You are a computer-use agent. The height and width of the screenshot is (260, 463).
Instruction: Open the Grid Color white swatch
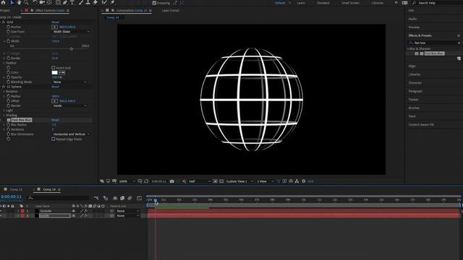click(x=55, y=72)
